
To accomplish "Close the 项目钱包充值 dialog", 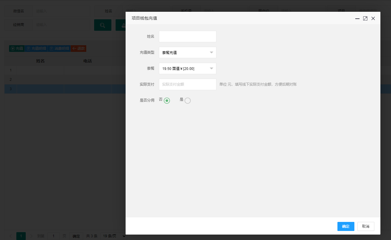I will [373, 18].
